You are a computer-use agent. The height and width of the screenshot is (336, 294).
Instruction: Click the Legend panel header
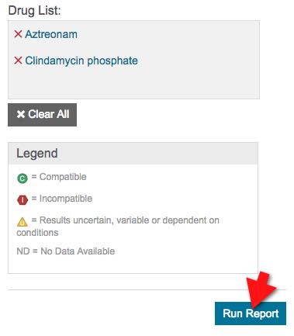pos(133,154)
